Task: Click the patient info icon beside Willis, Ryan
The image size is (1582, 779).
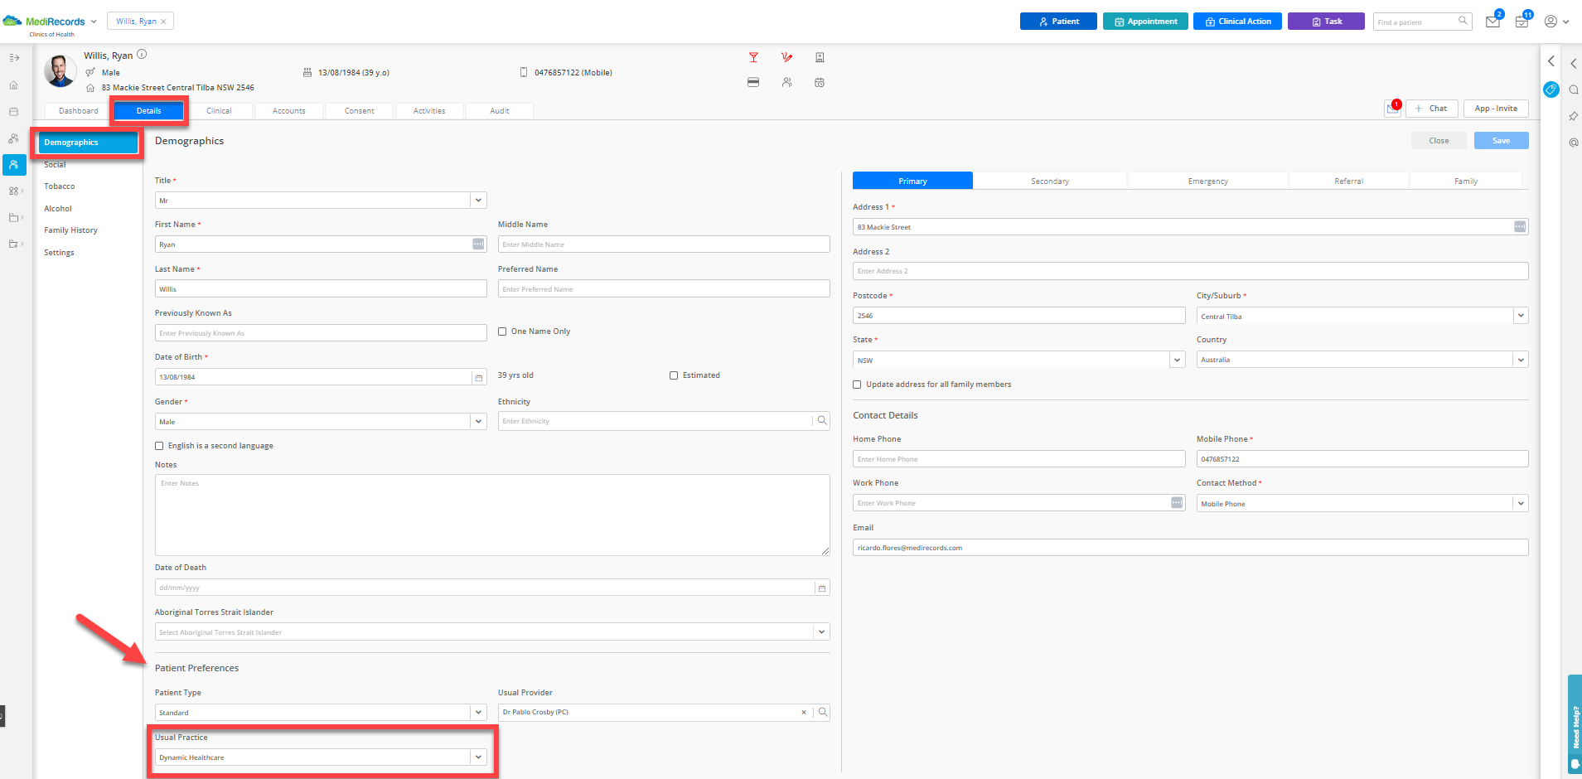Action: click(x=142, y=54)
